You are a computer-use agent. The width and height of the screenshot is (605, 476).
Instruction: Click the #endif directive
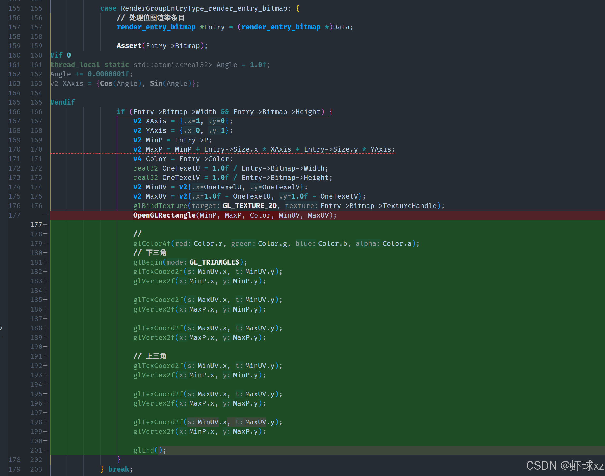click(x=62, y=102)
